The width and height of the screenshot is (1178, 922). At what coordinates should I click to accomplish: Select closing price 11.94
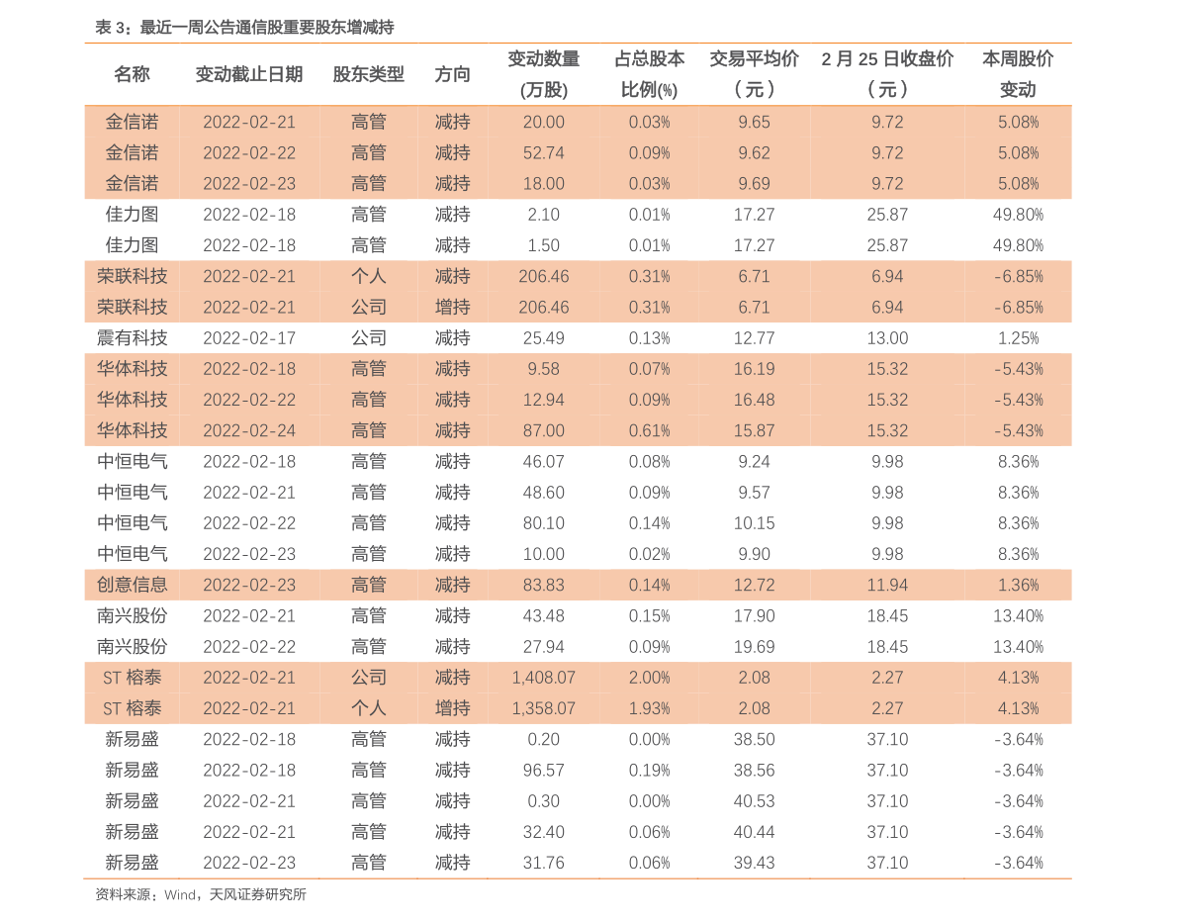pyautogui.click(x=887, y=585)
